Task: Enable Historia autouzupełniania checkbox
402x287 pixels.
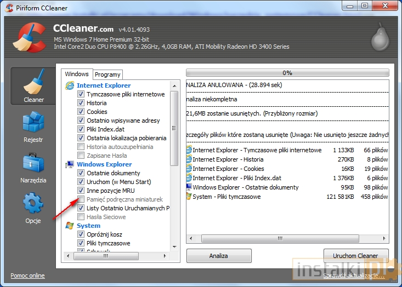Action: click(81, 146)
